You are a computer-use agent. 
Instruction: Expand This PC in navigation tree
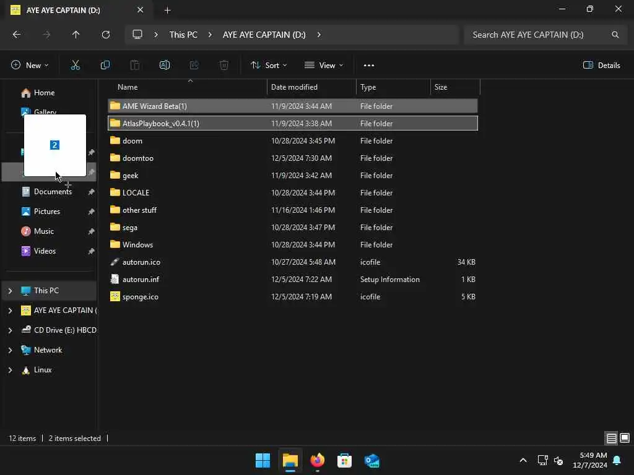(10, 291)
